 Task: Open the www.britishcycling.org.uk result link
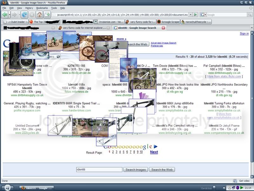pyautogui.click(x=175, y=133)
